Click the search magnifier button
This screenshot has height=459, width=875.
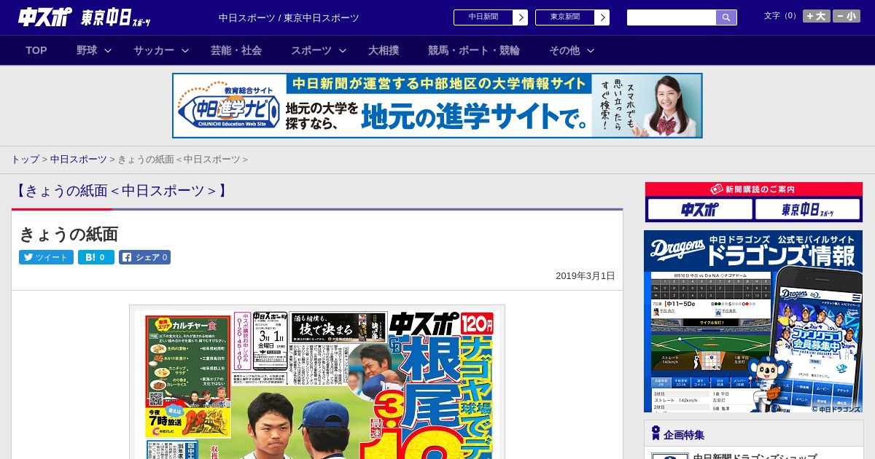tap(726, 17)
